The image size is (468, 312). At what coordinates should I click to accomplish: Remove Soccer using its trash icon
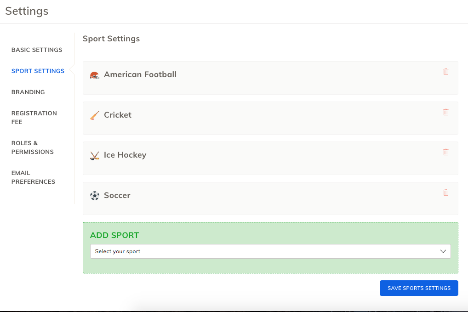tap(445, 193)
